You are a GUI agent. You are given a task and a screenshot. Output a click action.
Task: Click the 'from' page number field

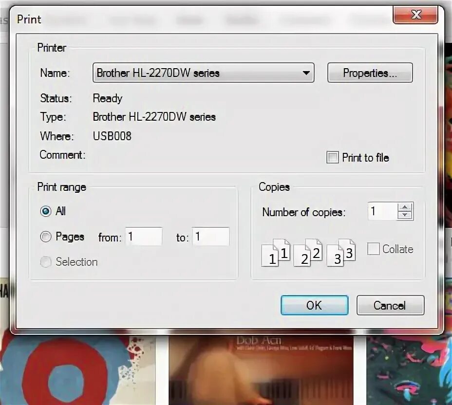[144, 237]
